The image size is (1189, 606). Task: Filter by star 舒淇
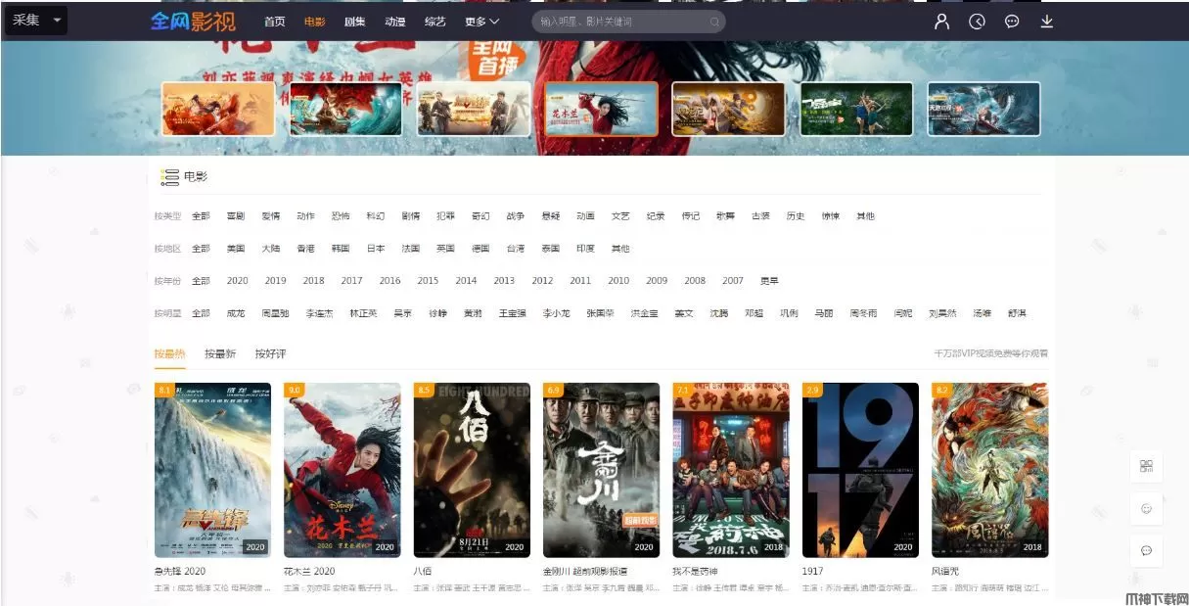coord(1017,313)
